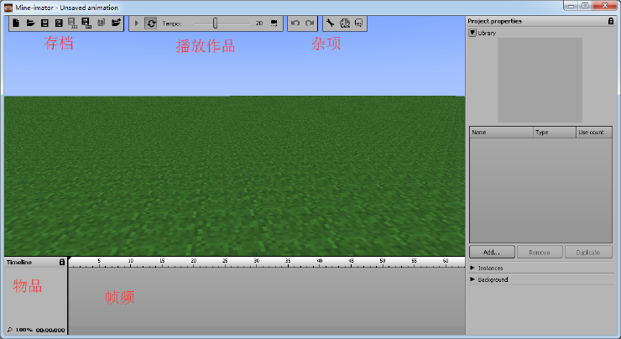This screenshot has width=621, height=339.
Task: Click the Mine-imator title bar icon
Action: 8,8
